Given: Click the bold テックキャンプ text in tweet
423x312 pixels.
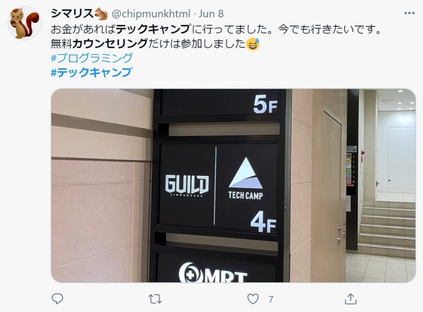Looking at the screenshot, I should coord(154,29).
